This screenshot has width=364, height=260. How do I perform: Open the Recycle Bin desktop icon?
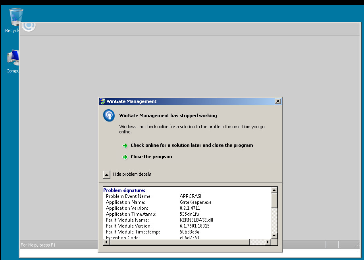tap(15, 17)
